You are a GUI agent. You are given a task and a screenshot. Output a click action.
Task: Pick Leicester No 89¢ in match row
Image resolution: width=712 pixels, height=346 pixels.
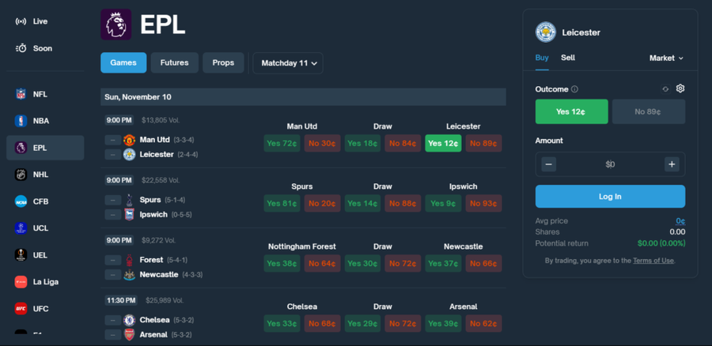point(483,143)
